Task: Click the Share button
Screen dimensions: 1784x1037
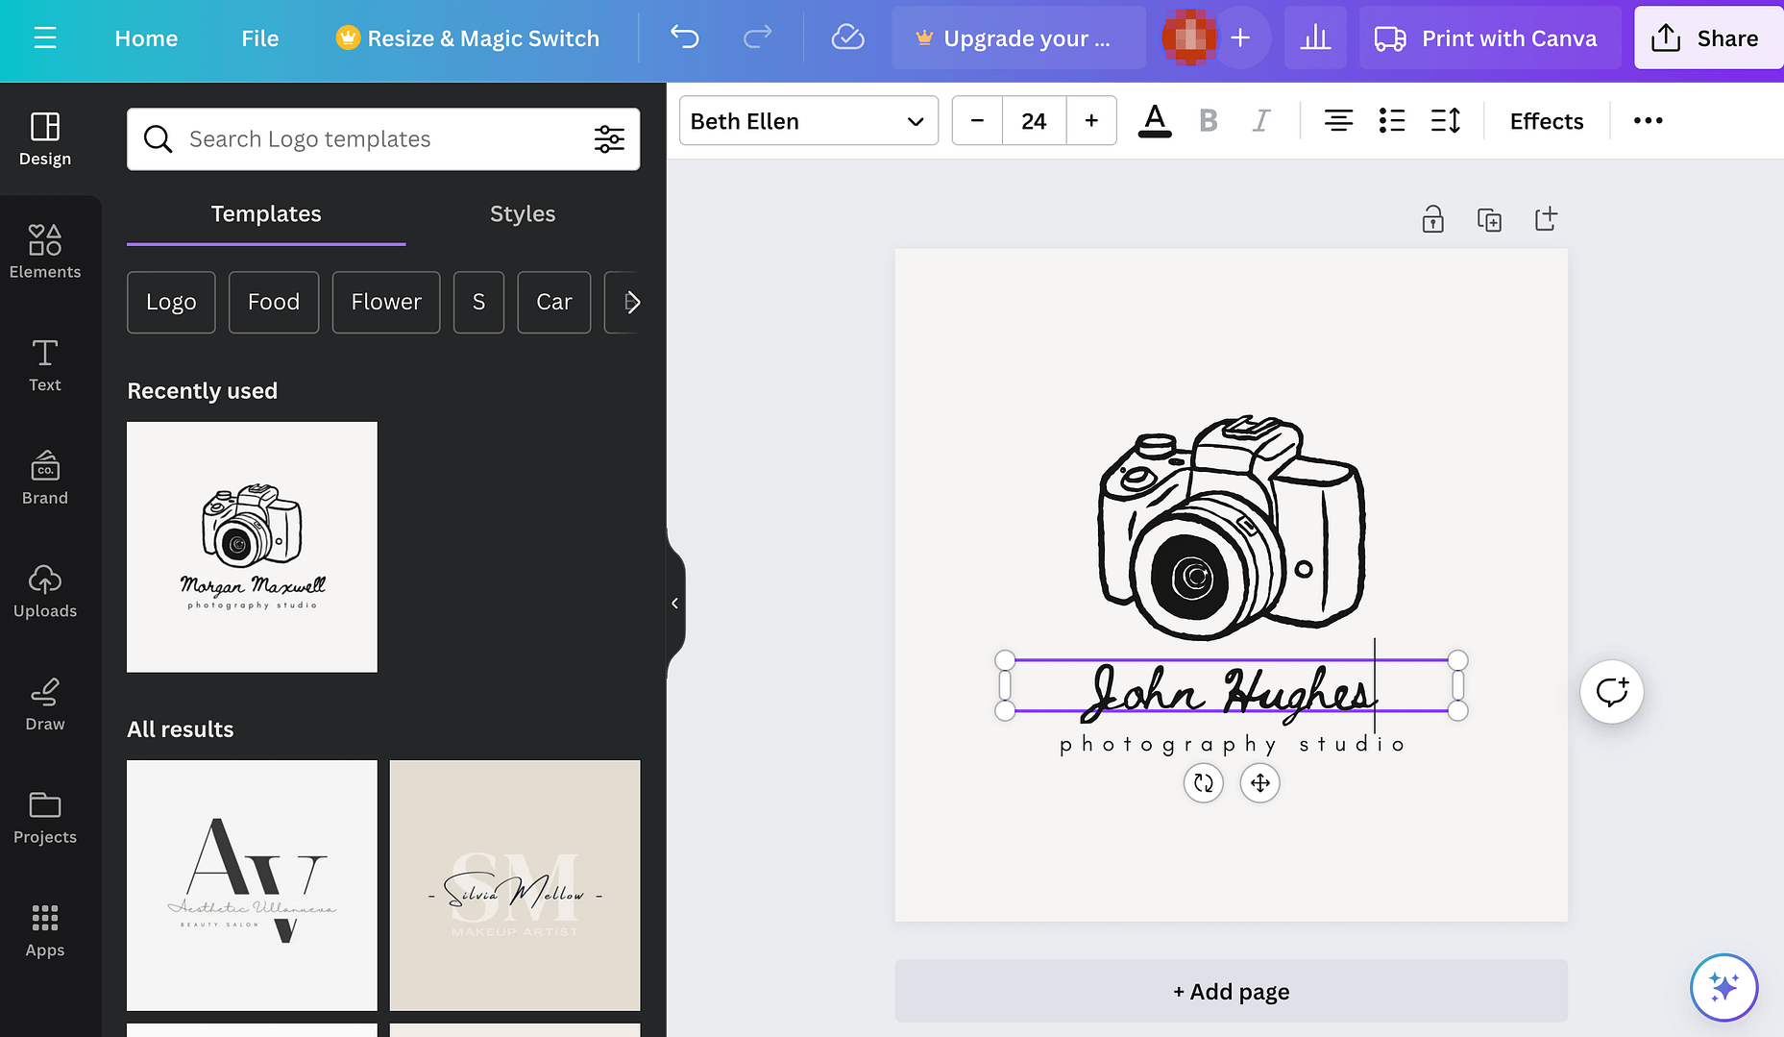Action: pos(1705,38)
